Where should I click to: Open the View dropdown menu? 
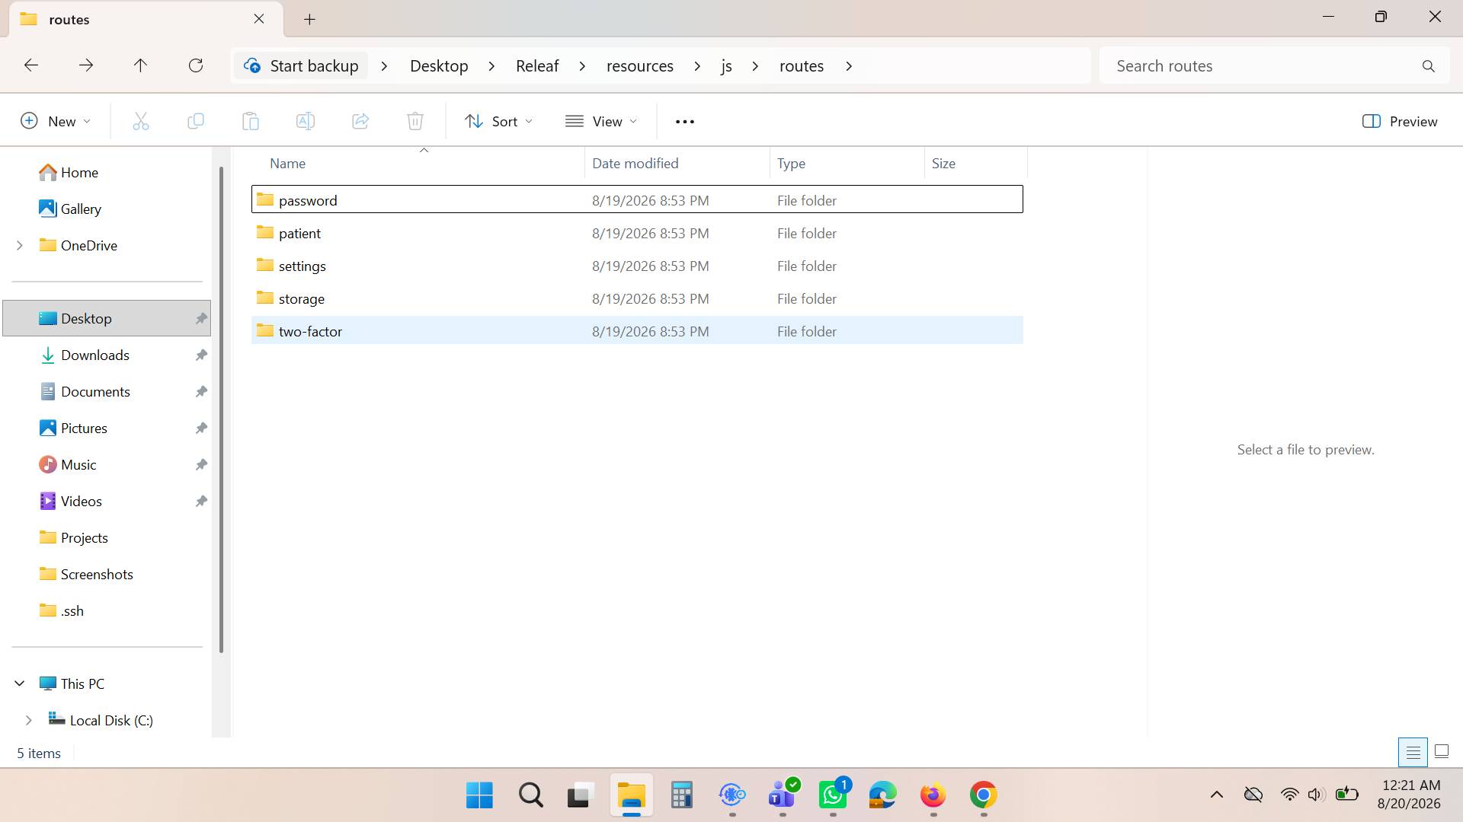(x=601, y=122)
